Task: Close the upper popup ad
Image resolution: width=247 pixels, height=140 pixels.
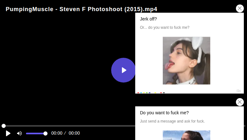Action: [x=240, y=9]
